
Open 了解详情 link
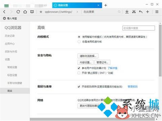coord(112,68)
